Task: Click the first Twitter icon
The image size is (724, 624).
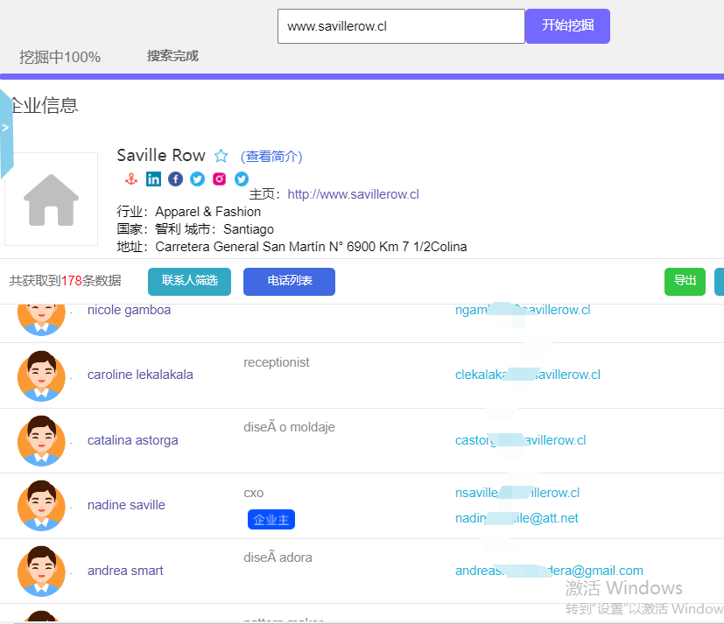Action: 197,179
